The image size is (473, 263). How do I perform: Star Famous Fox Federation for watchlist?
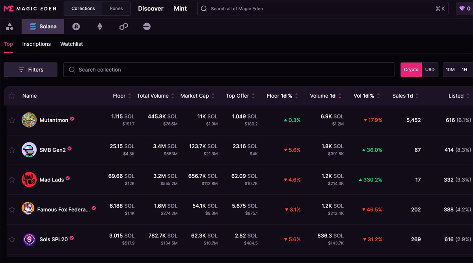(x=12, y=209)
